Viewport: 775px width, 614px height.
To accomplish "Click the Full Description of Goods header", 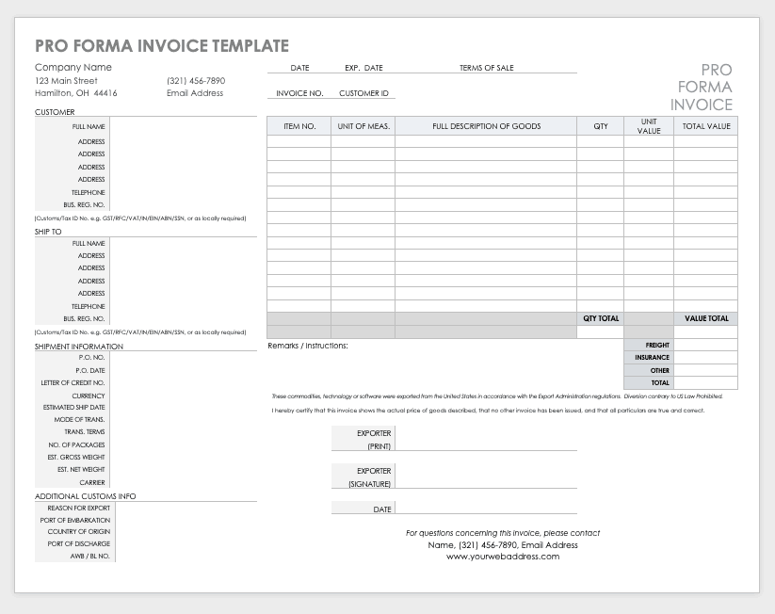I will coord(486,126).
